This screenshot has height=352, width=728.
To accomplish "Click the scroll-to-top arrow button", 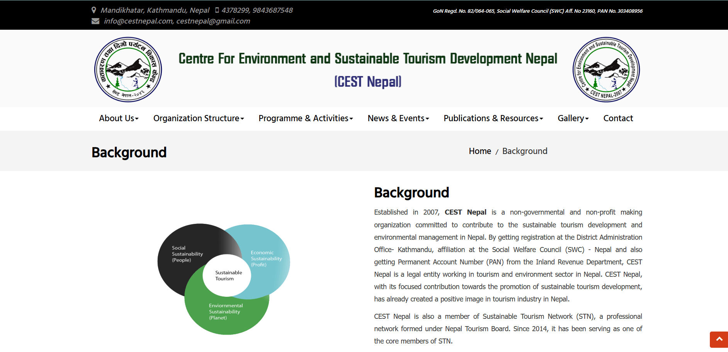I will (x=719, y=339).
